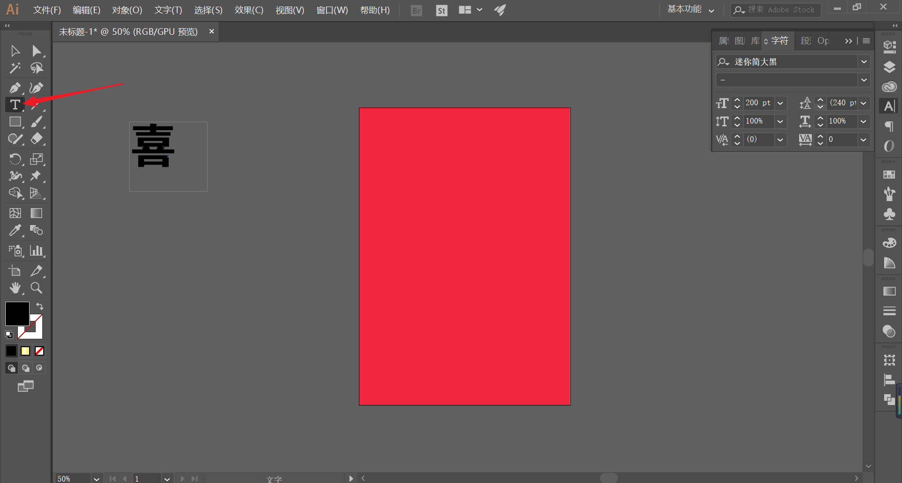
Task: Choose the Magic Wand tool
Action: (15, 68)
